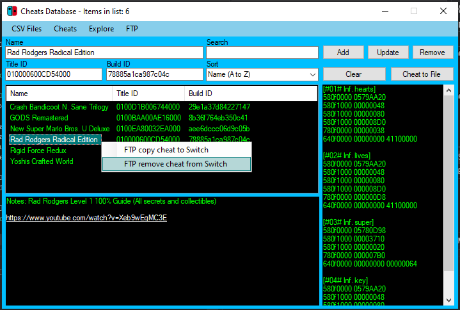Select Yoshis Crafted World row

[x=42, y=161]
